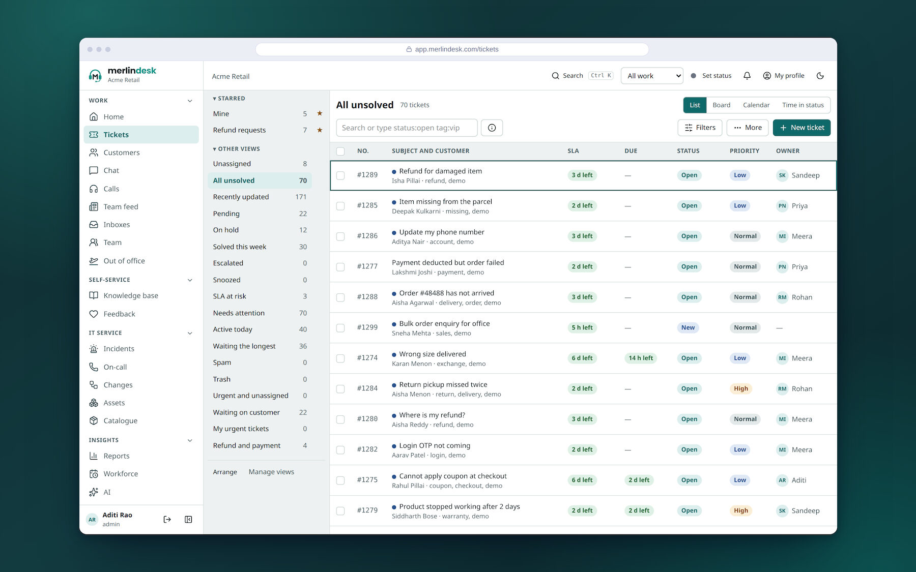
Task: Open Workforce insights
Action: pos(141,474)
